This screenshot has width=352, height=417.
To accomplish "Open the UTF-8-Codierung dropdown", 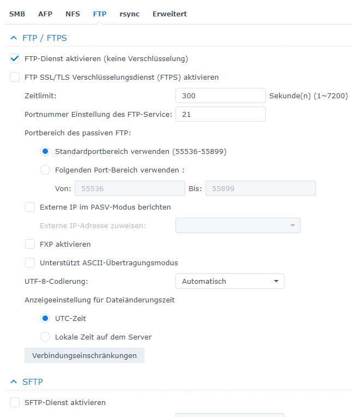I will (x=229, y=281).
